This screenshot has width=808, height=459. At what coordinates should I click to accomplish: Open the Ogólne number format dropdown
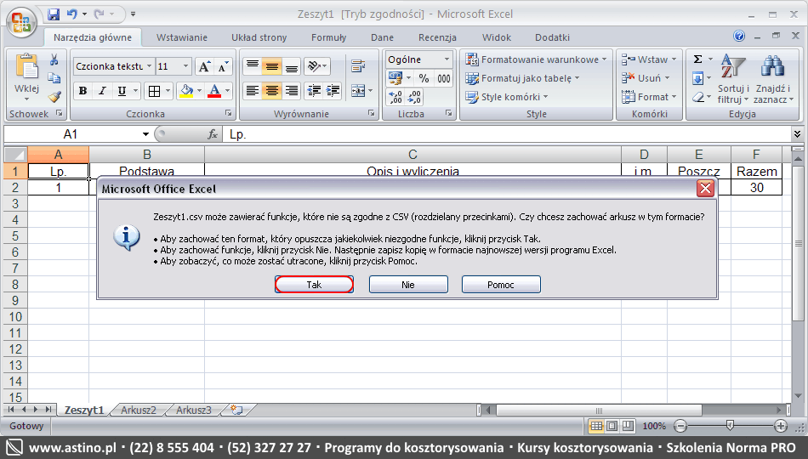pos(447,59)
